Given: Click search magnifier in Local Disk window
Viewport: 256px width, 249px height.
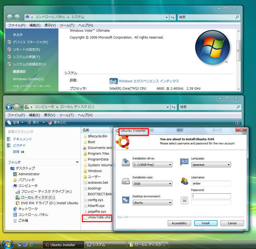Looking at the screenshot, I should 238,107.
